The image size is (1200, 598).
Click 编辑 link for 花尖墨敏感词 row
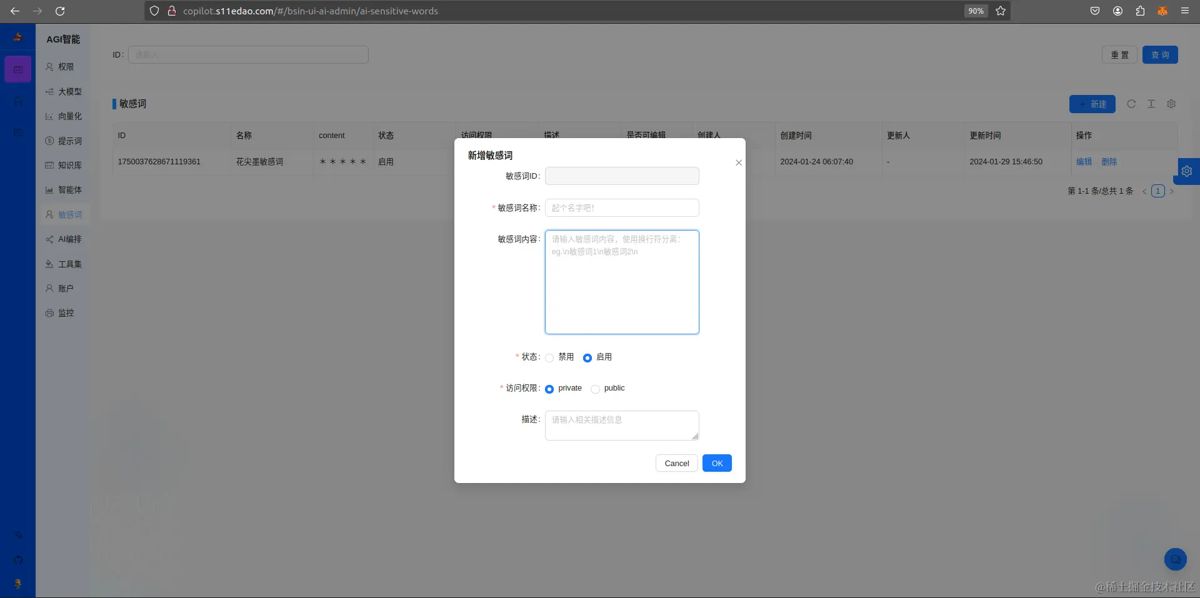pos(1084,162)
